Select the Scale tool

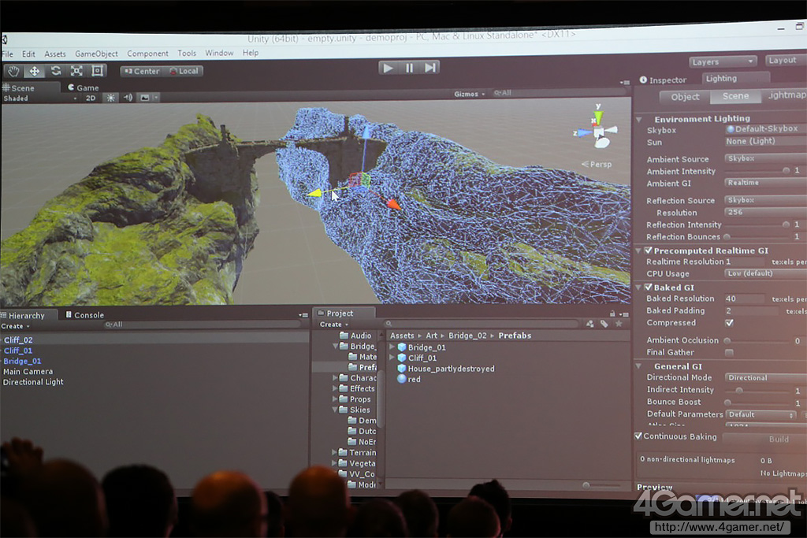click(76, 71)
